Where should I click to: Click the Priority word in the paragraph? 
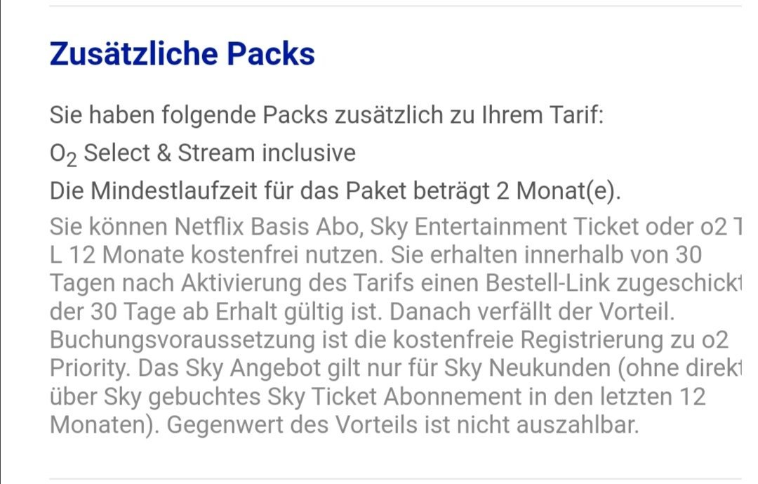click(89, 368)
